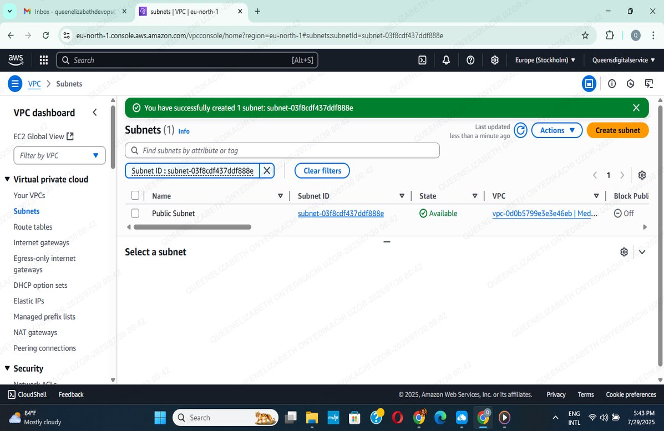Toggle the hamburger side navigation menu
Image resolution: width=664 pixels, height=431 pixels.
point(15,84)
